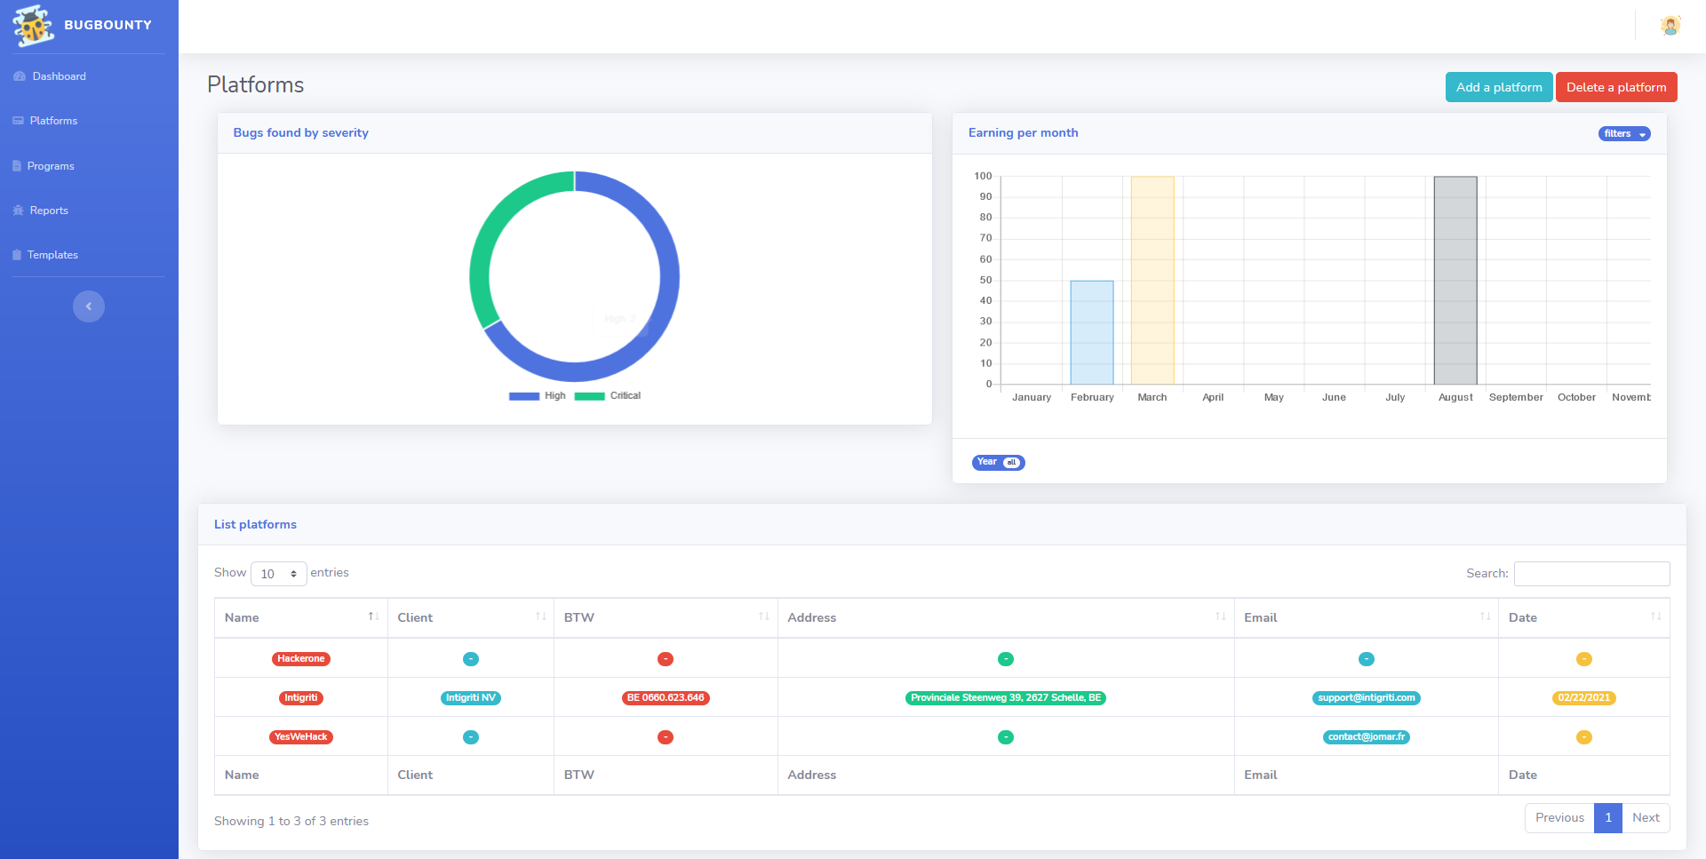The height and width of the screenshot is (859, 1706).
Task: Focus the table Search input field
Action: point(1592,574)
